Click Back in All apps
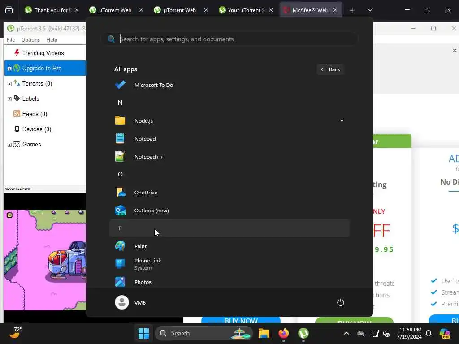459x344 pixels. (x=330, y=69)
